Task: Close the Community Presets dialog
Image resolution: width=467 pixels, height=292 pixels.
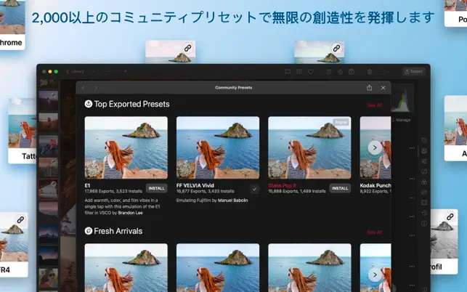Action: [x=383, y=88]
